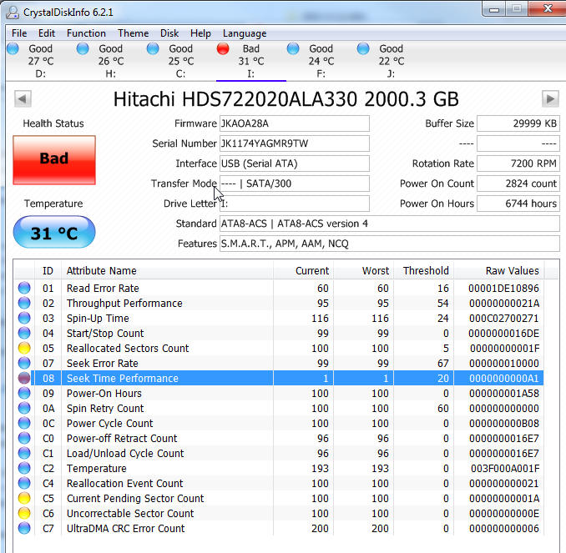
Task: Click status dot for Start/Stop Count
Action: [x=24, y=333]
